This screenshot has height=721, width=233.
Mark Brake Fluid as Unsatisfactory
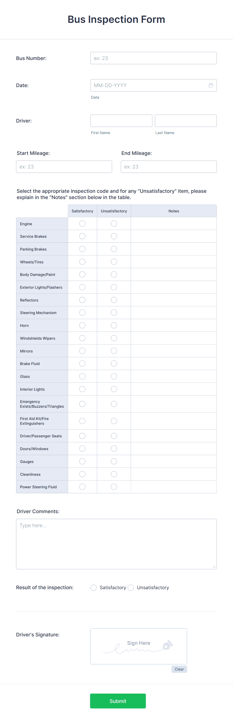[x=114, y=363]
